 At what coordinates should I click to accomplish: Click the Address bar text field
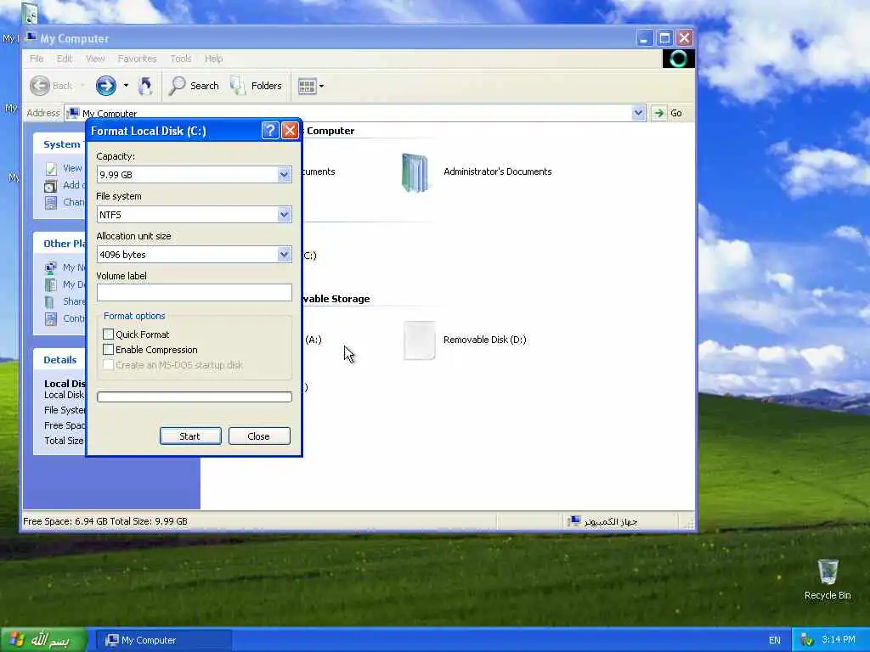coord(355,113)
